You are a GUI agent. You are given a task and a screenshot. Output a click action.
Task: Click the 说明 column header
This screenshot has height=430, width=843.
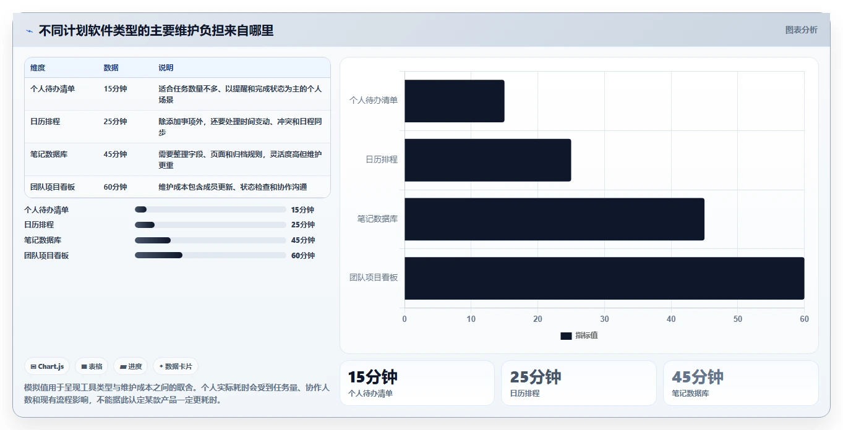coord(166,68)
